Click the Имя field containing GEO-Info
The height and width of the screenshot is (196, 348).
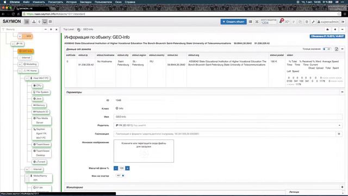pyautogui.click(x=228, y=117)
